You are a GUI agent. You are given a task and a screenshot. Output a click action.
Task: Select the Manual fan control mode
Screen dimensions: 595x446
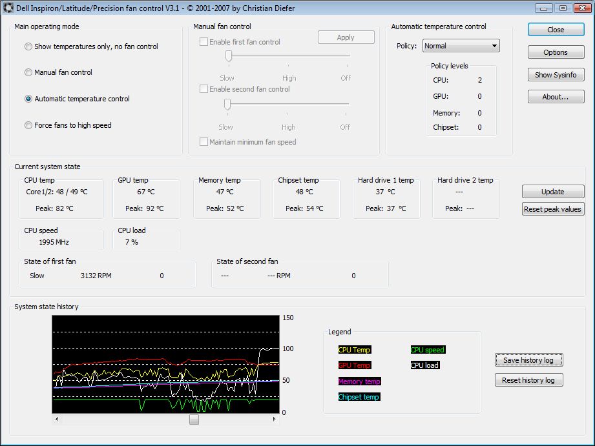tap(58, 72)
